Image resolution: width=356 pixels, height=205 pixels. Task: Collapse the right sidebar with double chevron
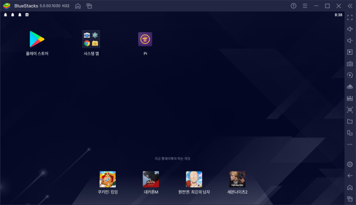(350, 6)
